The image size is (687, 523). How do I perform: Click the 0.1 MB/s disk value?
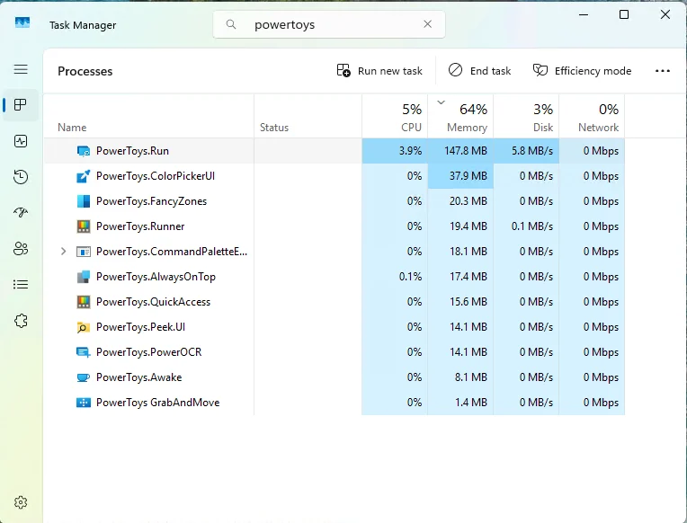[x=532, y=226]
